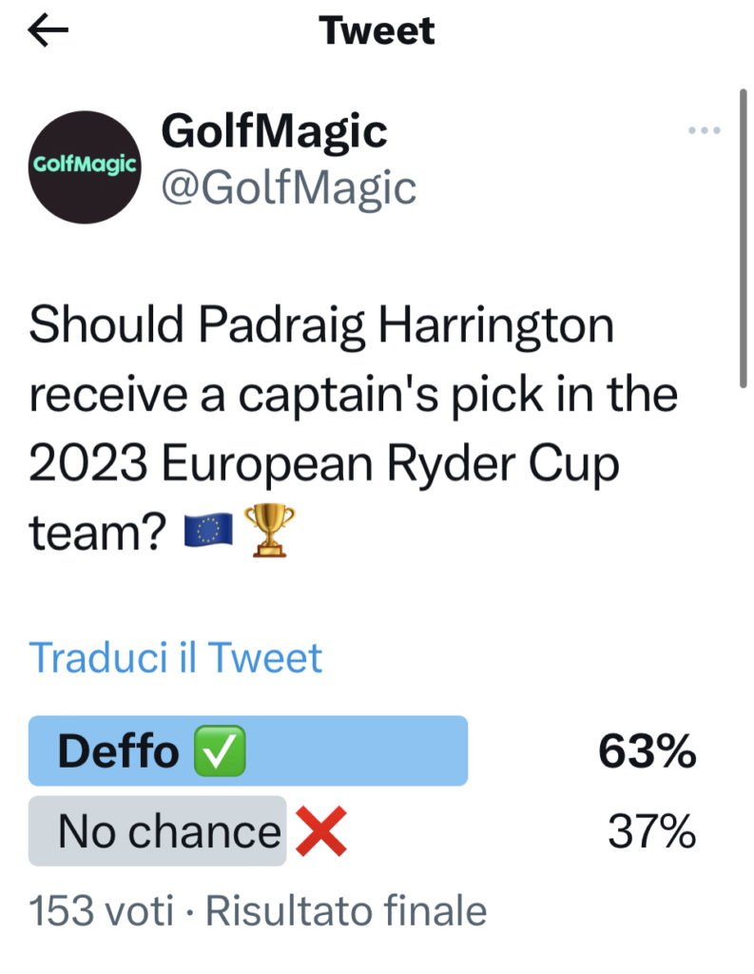Click the 37% poll result

(x=651, y=832)
